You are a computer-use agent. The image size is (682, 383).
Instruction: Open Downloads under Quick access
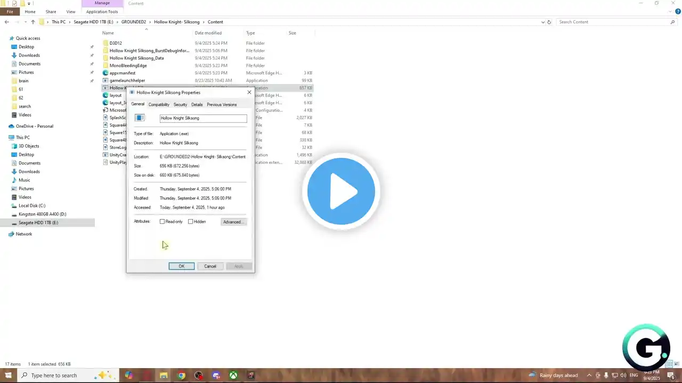[29, 55]
